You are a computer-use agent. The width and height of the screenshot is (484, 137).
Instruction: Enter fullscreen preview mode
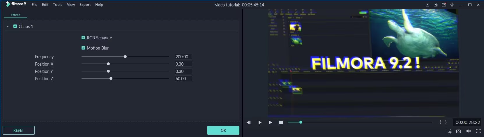(478, 131)
